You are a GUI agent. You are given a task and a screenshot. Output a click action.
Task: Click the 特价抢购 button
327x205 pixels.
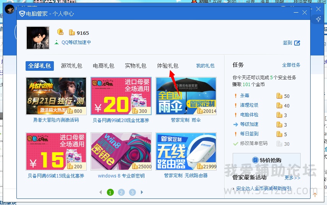coord(267,160)
